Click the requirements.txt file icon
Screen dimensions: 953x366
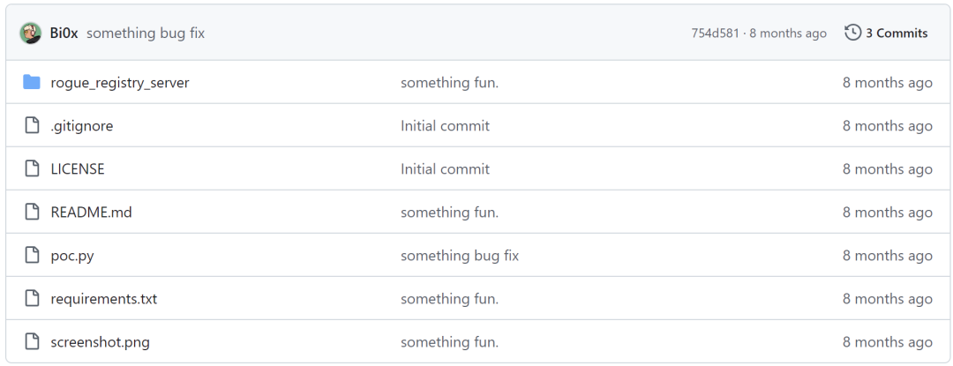pos(32,299)
